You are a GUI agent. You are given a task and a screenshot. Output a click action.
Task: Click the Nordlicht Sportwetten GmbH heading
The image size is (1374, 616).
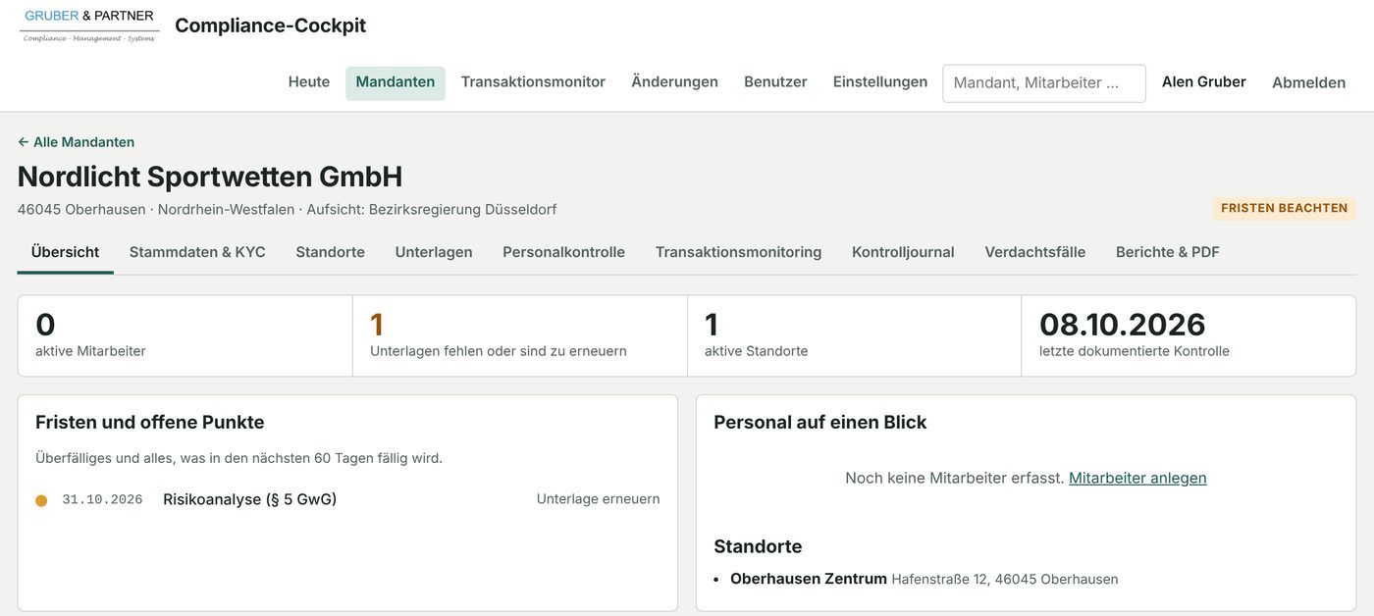click(210, 177)
